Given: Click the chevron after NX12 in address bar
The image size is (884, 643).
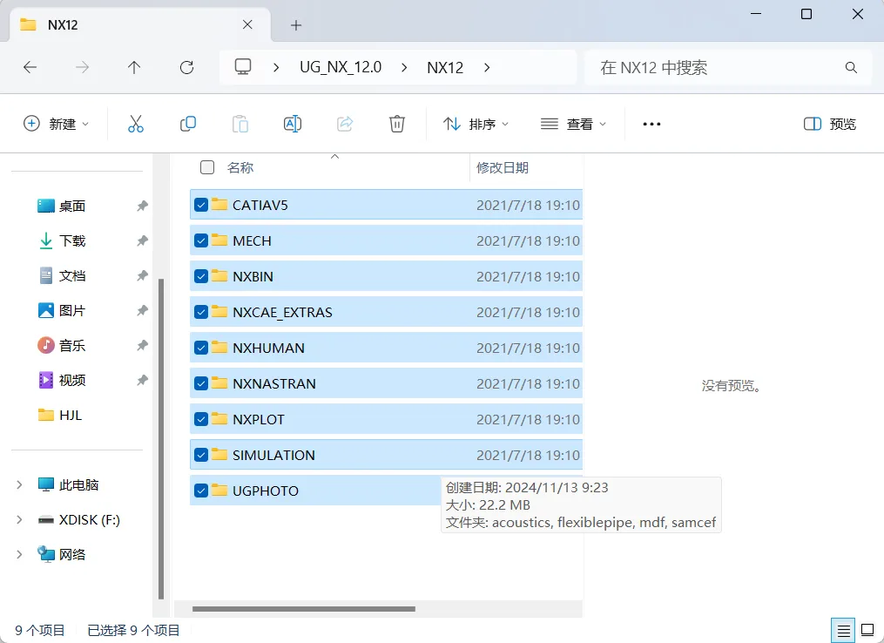Looking at the screenshot, I should (487, 68).
